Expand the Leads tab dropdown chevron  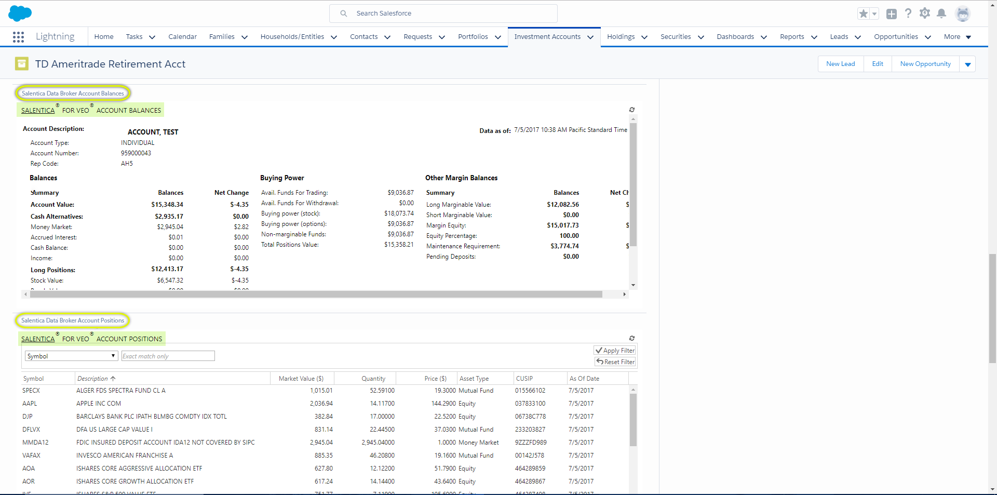(x=858, y=37)
